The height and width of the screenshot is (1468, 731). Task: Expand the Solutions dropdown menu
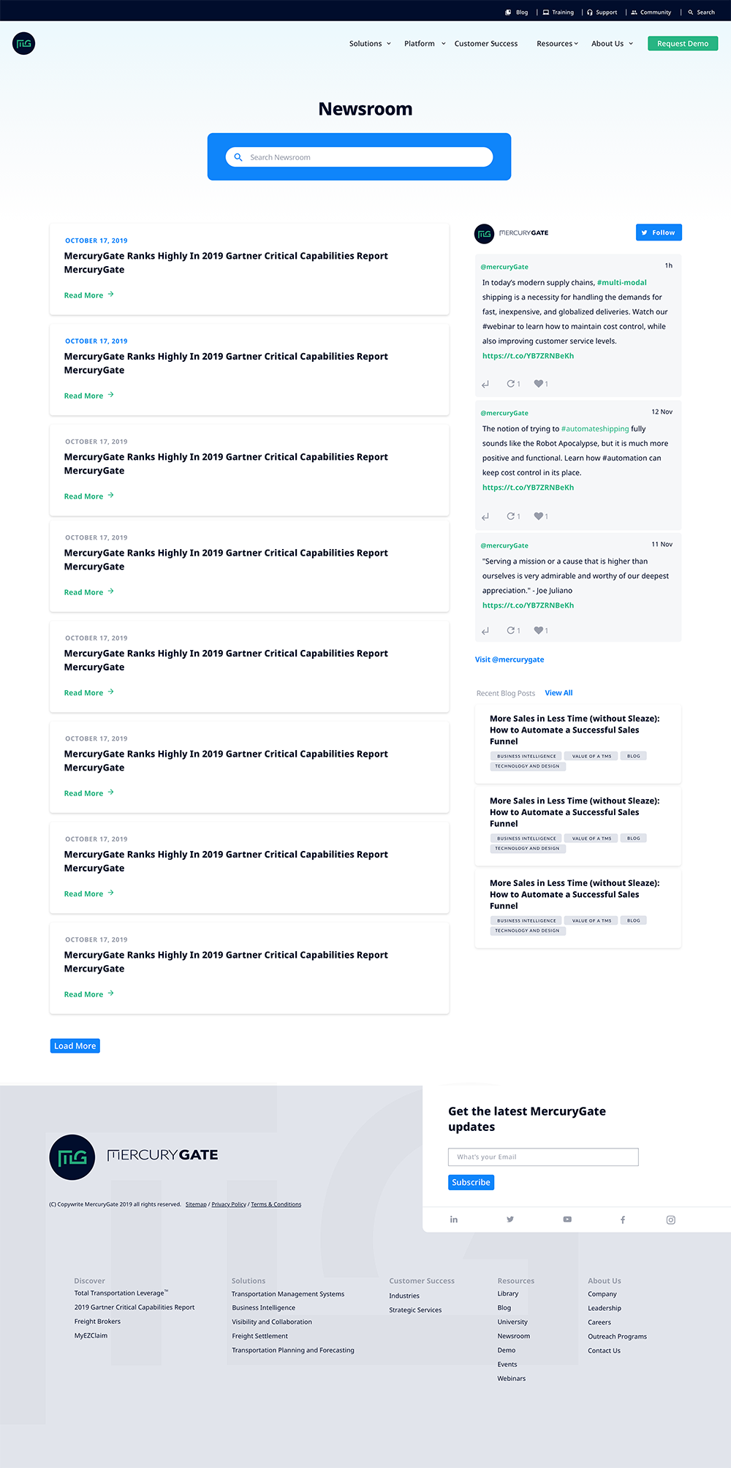[x=370, y=44]
